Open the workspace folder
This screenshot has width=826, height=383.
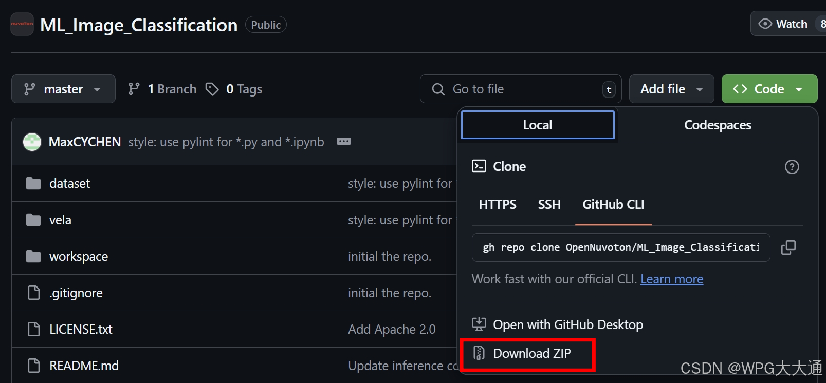pyautogui.click(x=79, y=256)
